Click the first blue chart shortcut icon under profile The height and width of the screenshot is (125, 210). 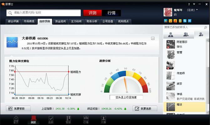[x=166, y=21]
